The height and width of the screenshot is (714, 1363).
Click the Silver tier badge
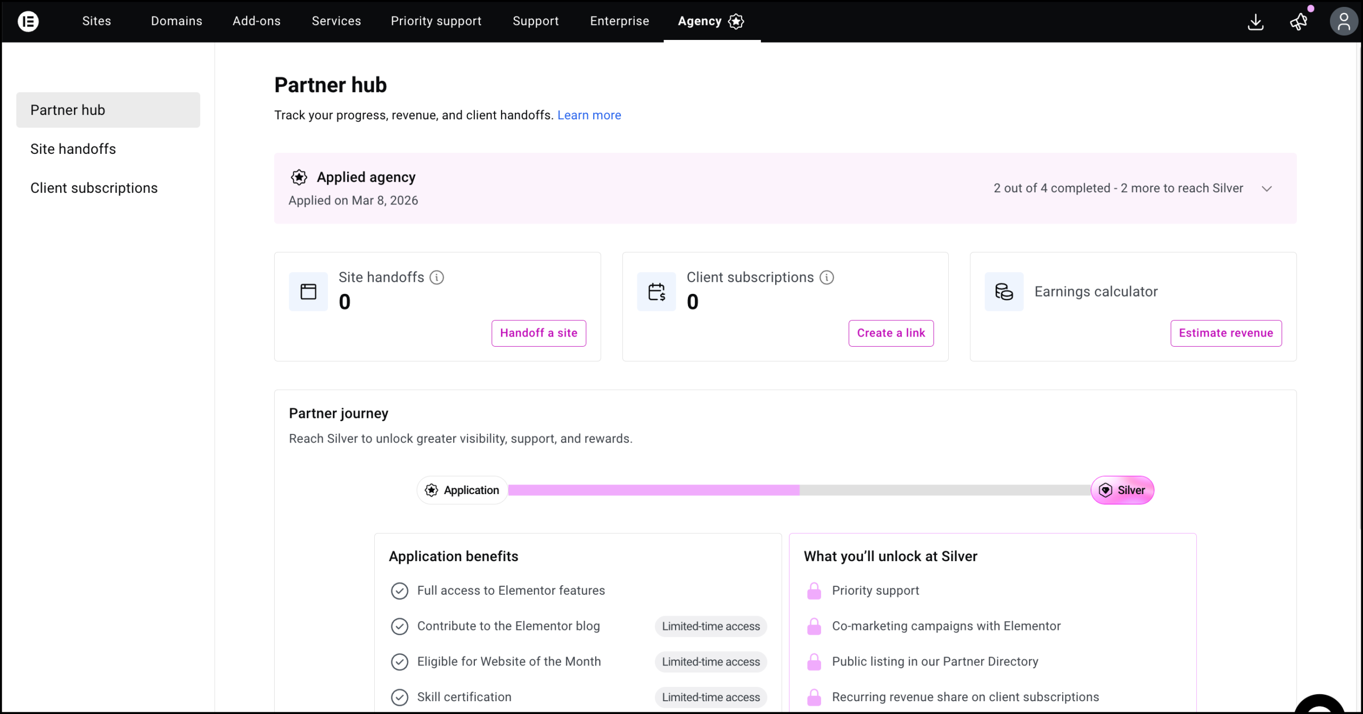pyautogui.click(x=1122, y=490)
